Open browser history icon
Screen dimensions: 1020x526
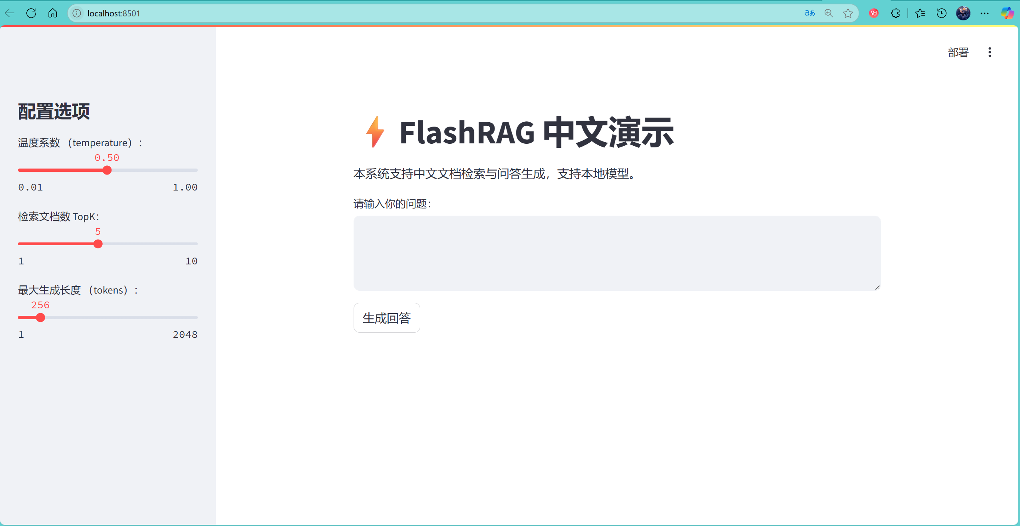coord(942,13)
